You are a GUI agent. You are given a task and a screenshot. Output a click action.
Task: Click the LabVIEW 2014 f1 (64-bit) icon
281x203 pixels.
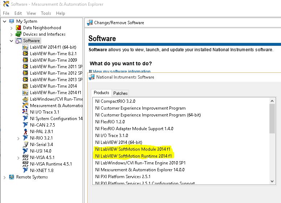point(25,47)
